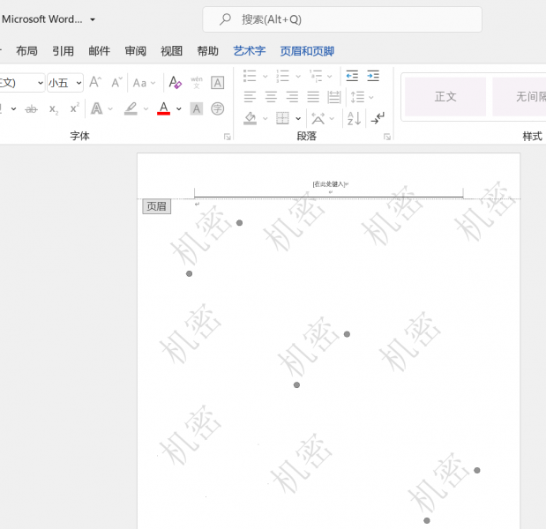Open Font dialog launcher

[228, 137]
